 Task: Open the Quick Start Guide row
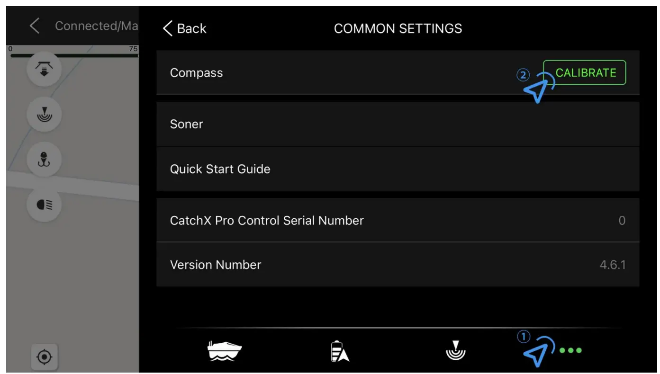tap(398, 169)
